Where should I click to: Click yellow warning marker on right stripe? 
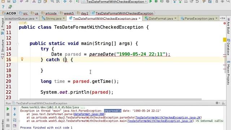tap(225, 40)
